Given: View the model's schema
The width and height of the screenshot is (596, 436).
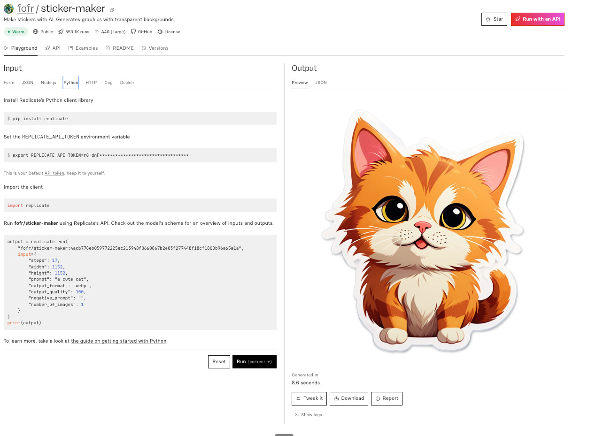Looking at the screenshot, I should click(x=164, y=223).
